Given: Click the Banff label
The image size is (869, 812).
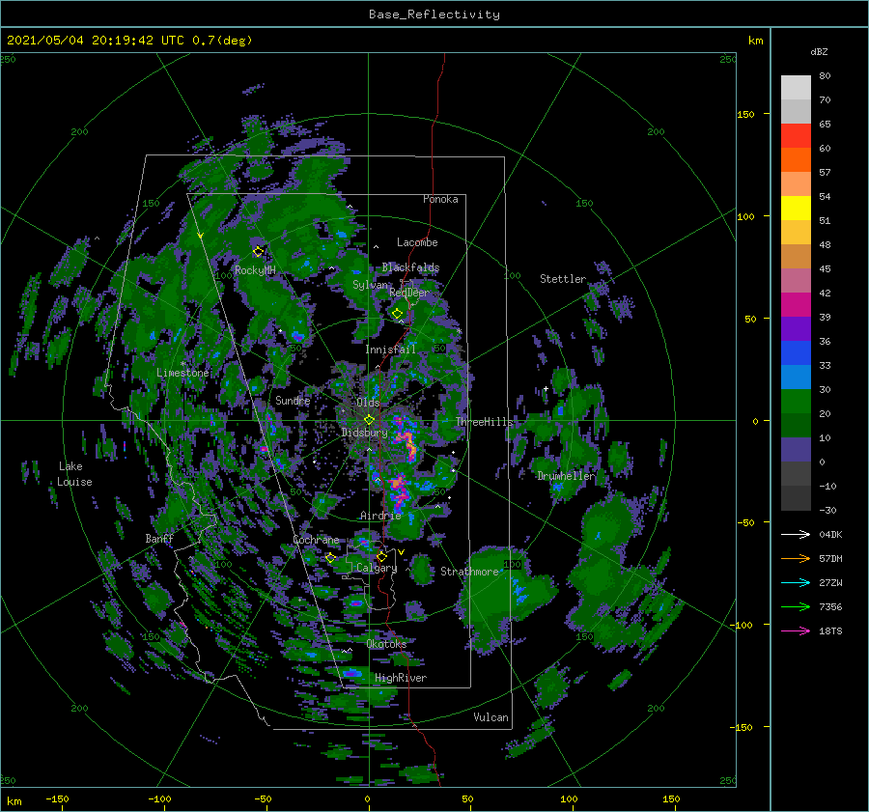Looking at the screenshot, I should click(159, 538).
